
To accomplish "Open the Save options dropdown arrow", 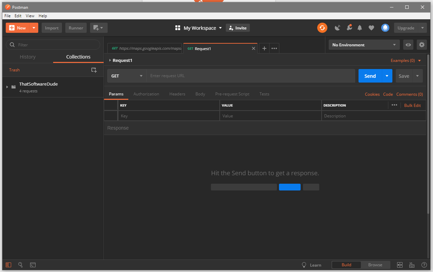I will click(x=417, y=76).
